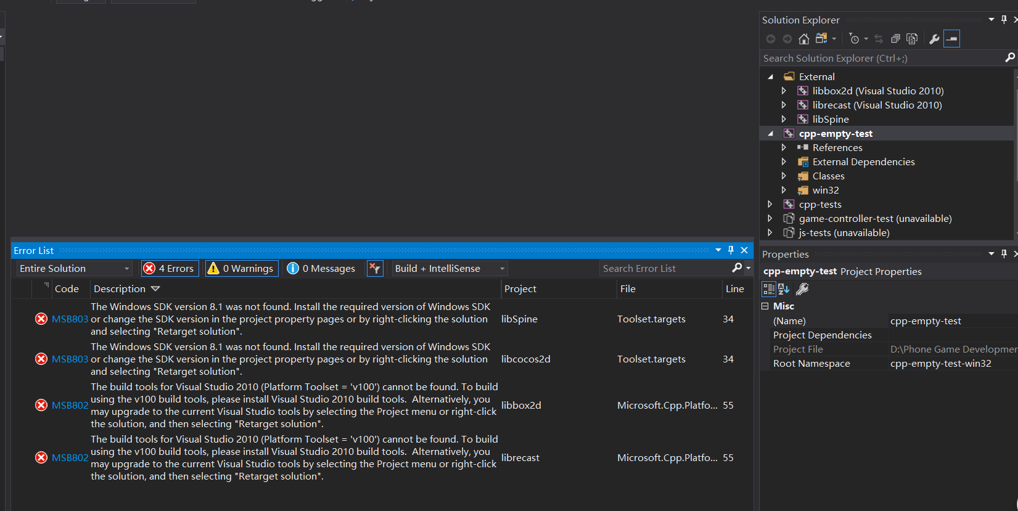Toggle the Preview Selected Items button
Viewport: 1018px width, 511px height.
[x=951, y=39]
